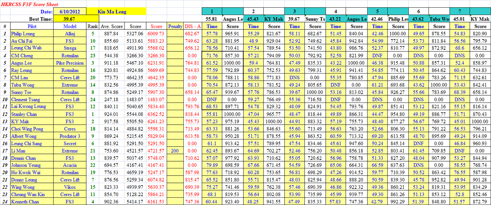Screen dimensions: 491x205
Task: Select the Strega model cell
Action: tap(70, 48)
